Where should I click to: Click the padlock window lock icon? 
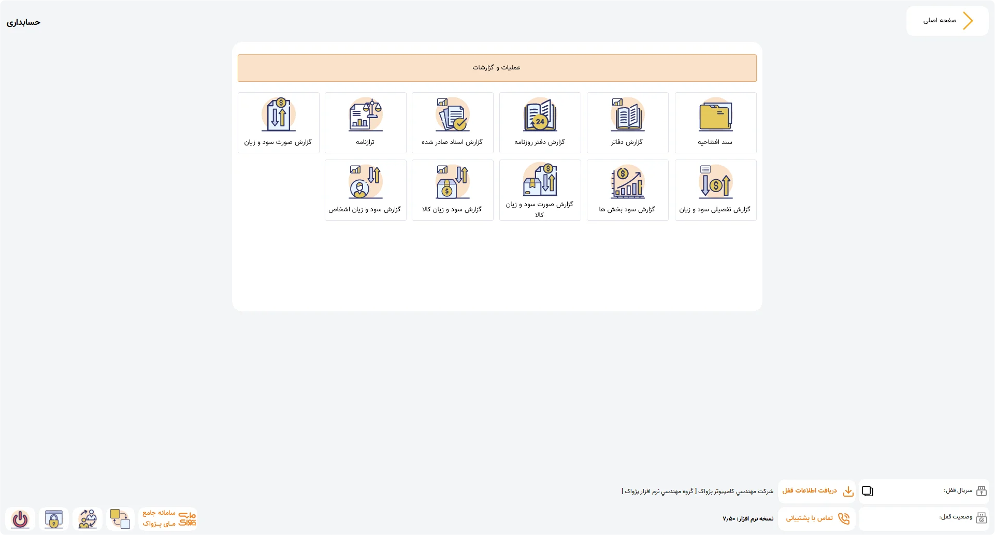coord(54,519)
